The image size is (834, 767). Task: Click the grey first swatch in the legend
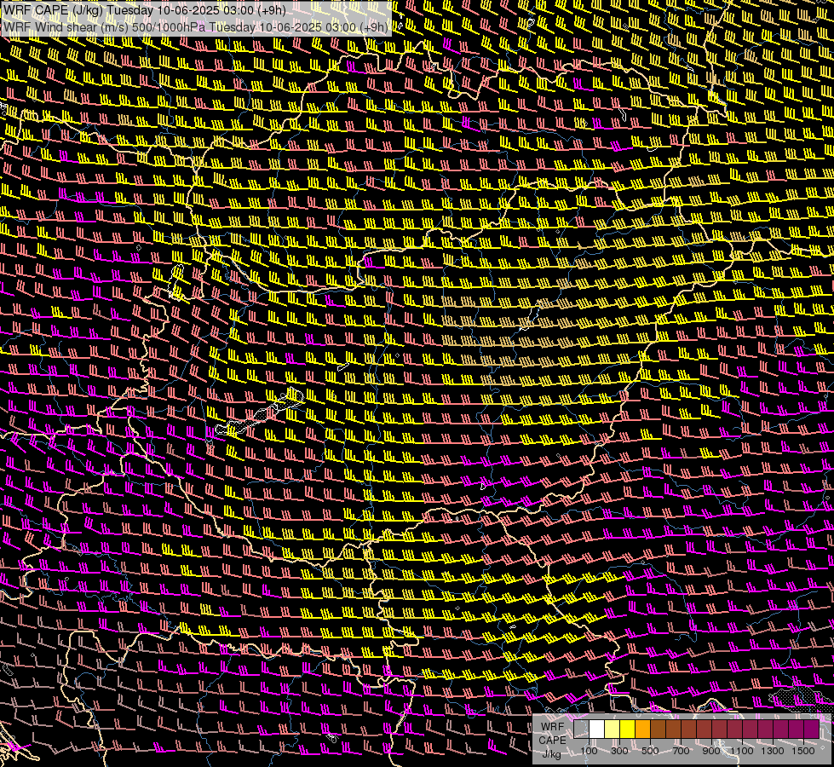point(581,730)
